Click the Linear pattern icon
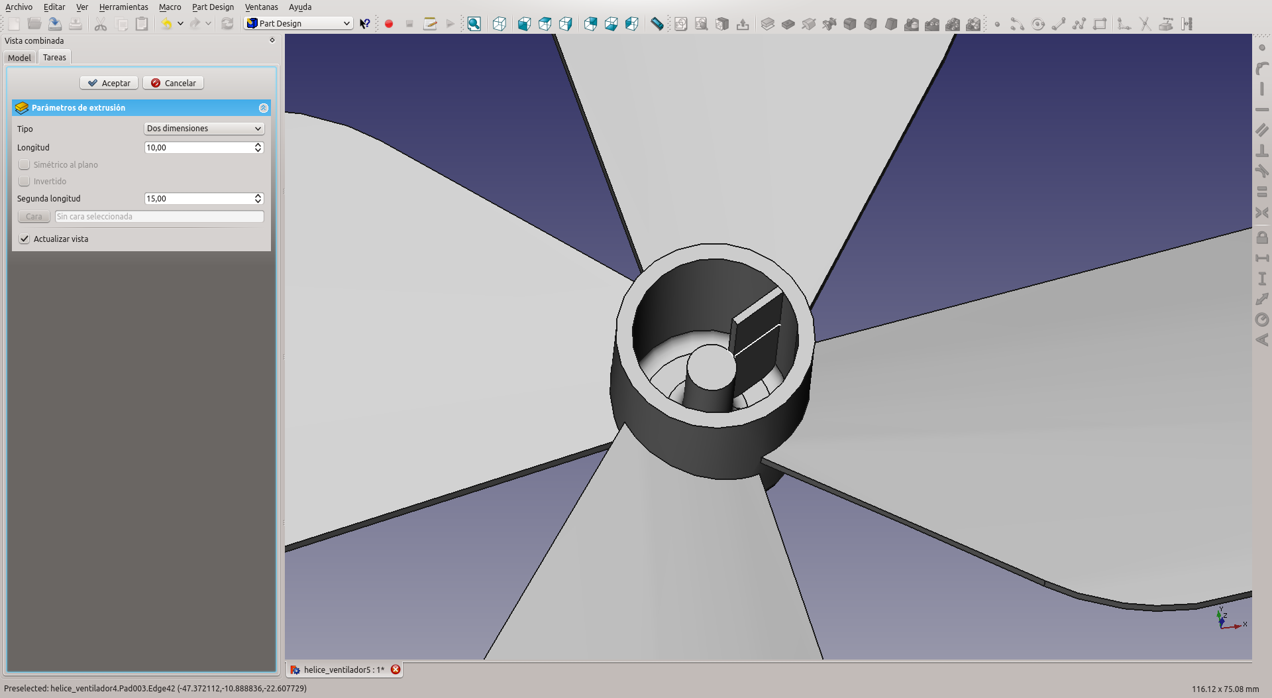 click(x=932, y=24)
